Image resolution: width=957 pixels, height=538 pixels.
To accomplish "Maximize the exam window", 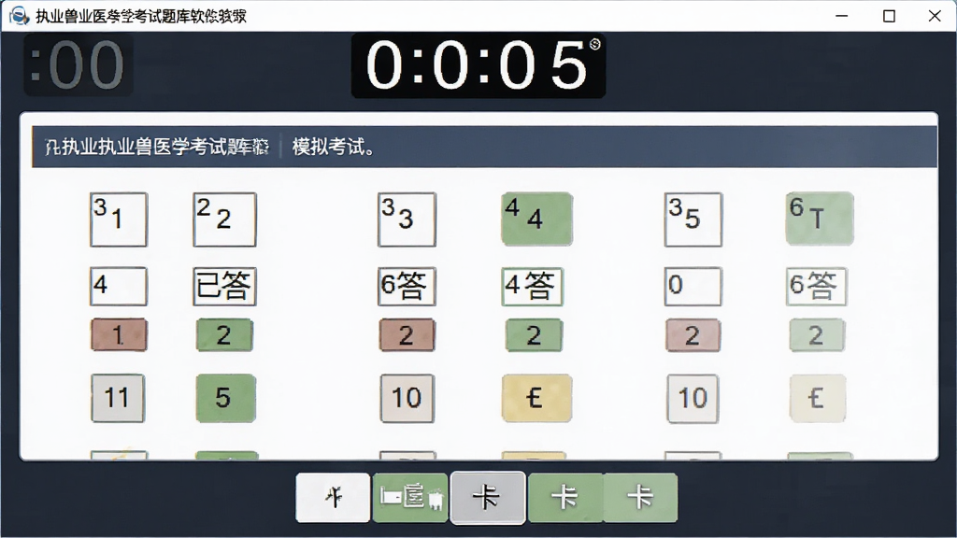I will tap(890, 16).
